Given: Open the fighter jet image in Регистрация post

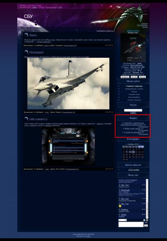Looking at the screenshot, I should pyautogui.click(x=68, y=83).
